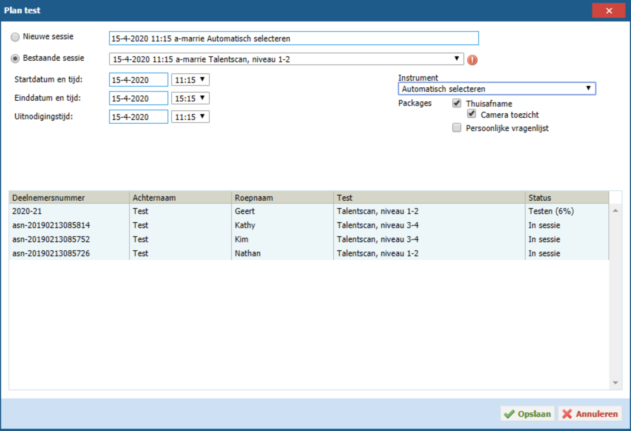Open the Bestaande sessie dropdown list
Screen dimensions: 631x431
[x=456, y=59]
